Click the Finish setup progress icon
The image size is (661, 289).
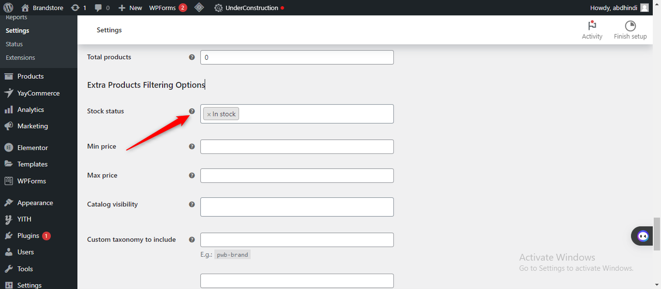(630, 26)
